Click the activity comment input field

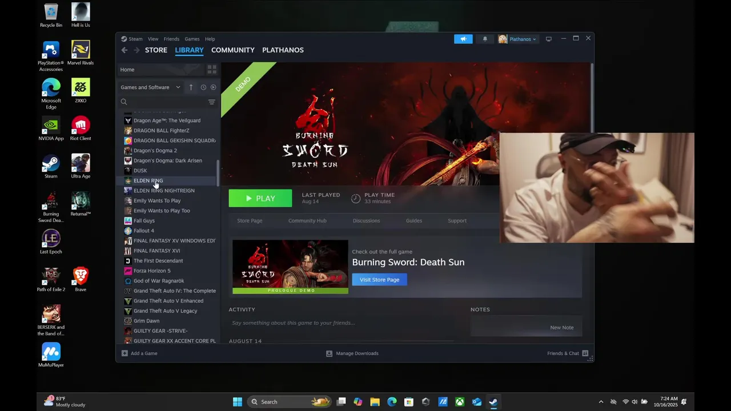click(343, 323)
